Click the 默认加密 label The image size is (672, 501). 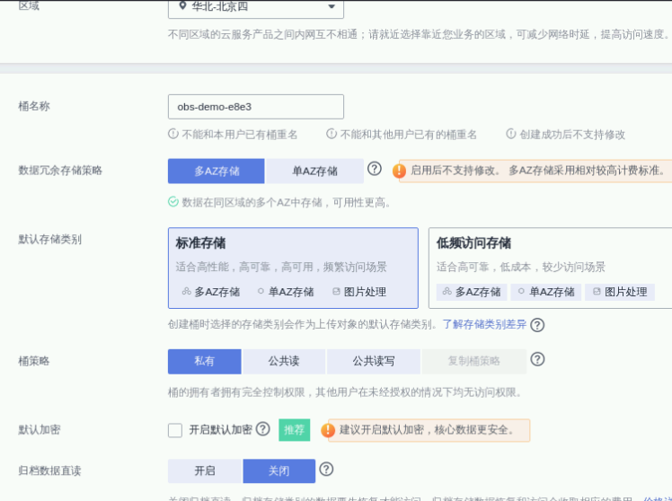[x=39, y=430]
